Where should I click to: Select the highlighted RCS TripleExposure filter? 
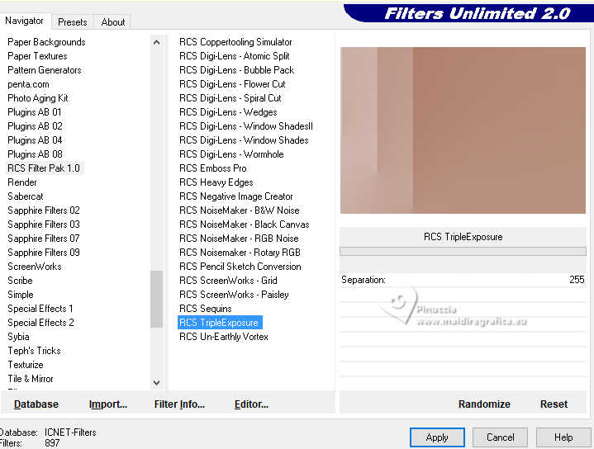[x=220, y=322]
